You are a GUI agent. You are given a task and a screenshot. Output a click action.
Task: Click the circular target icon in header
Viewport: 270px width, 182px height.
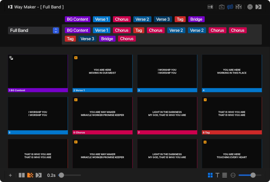pyautogui.click(x=250, y=7)
